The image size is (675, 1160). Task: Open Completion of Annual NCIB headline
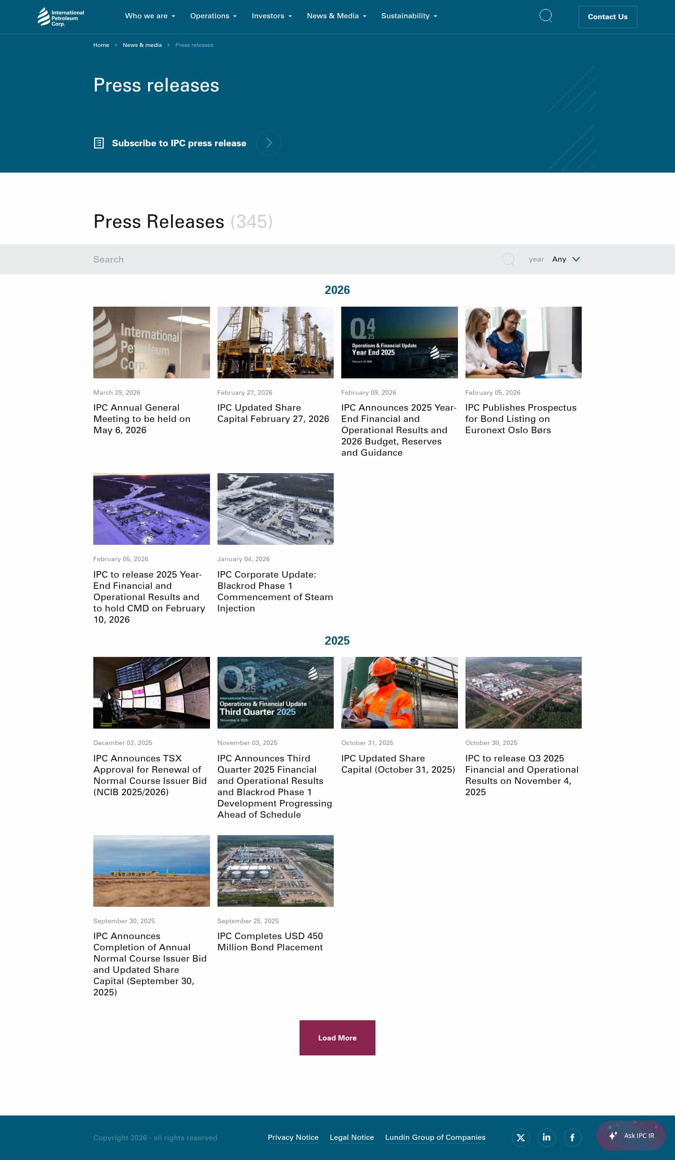tap(150, 964)
